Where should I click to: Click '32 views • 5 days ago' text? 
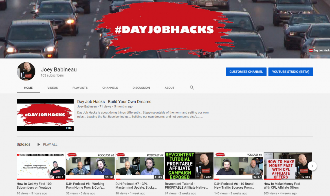click(x=81, y=193)
